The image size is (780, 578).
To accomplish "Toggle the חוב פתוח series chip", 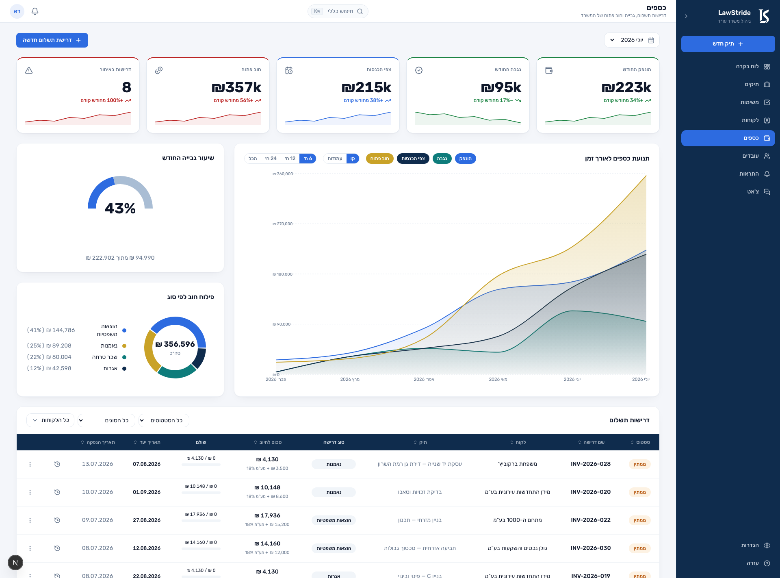I will pos(380,159).
